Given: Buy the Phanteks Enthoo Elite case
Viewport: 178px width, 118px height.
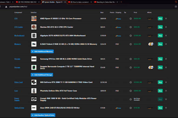Looking at the screenshot, I should (x=160, y=91).
